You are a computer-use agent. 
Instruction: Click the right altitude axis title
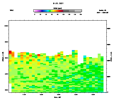pos(111,57)
